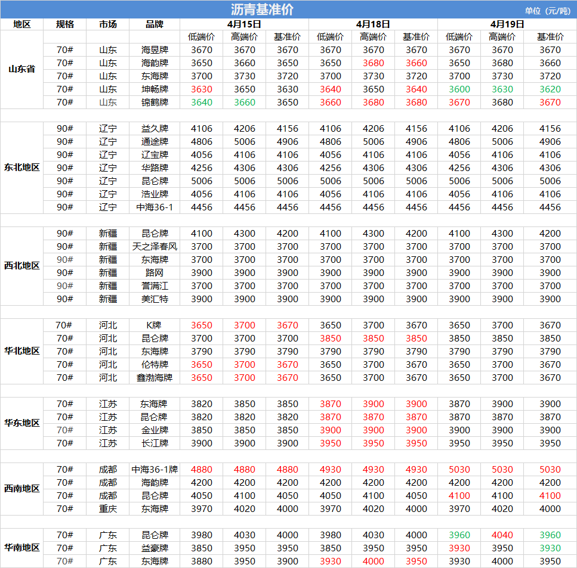Select the 益豪牌 brand cell
The height and width of the screenshot is (568, 577).
point(155,548)
